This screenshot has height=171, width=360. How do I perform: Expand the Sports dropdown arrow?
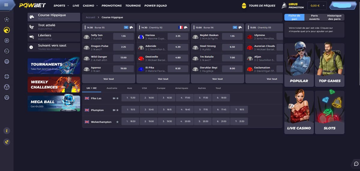[68, 6]
